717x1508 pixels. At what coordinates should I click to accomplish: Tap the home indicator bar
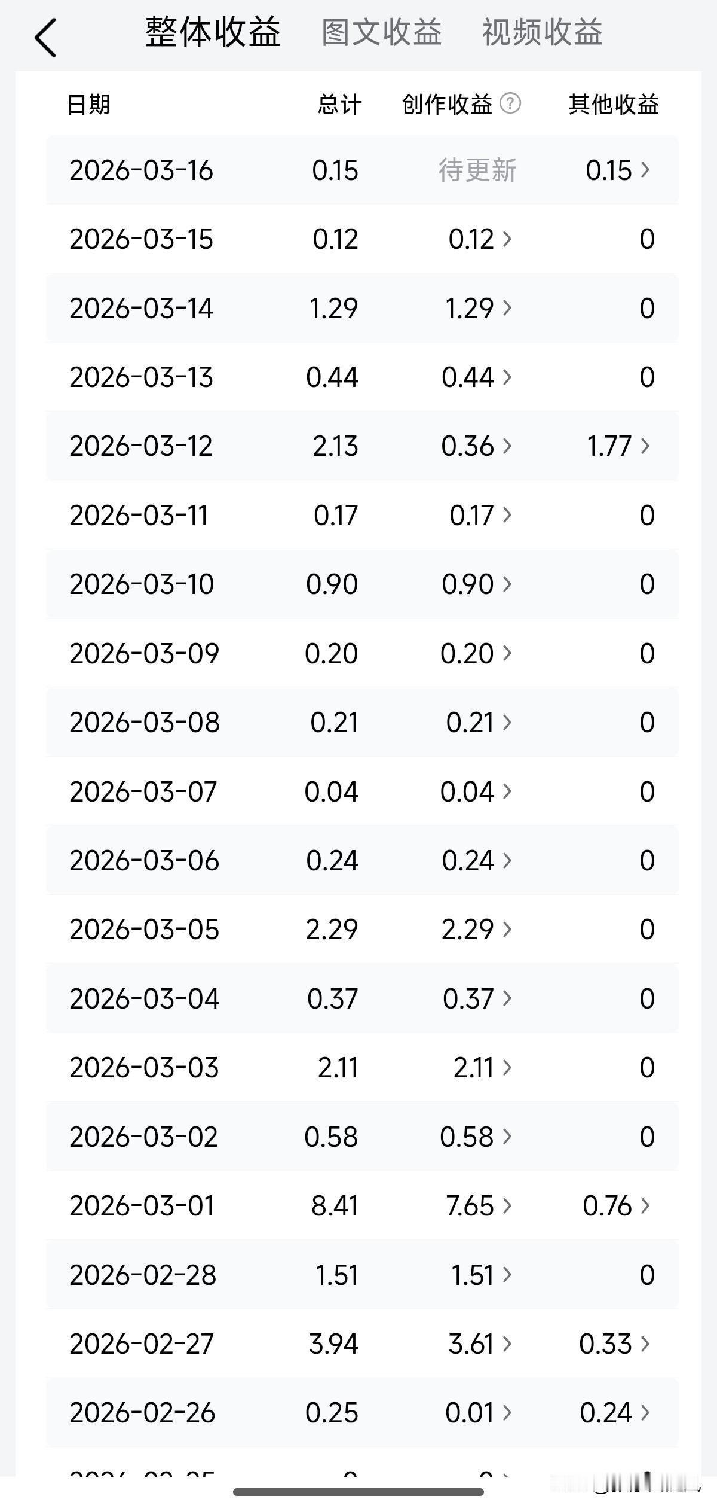358,1492
